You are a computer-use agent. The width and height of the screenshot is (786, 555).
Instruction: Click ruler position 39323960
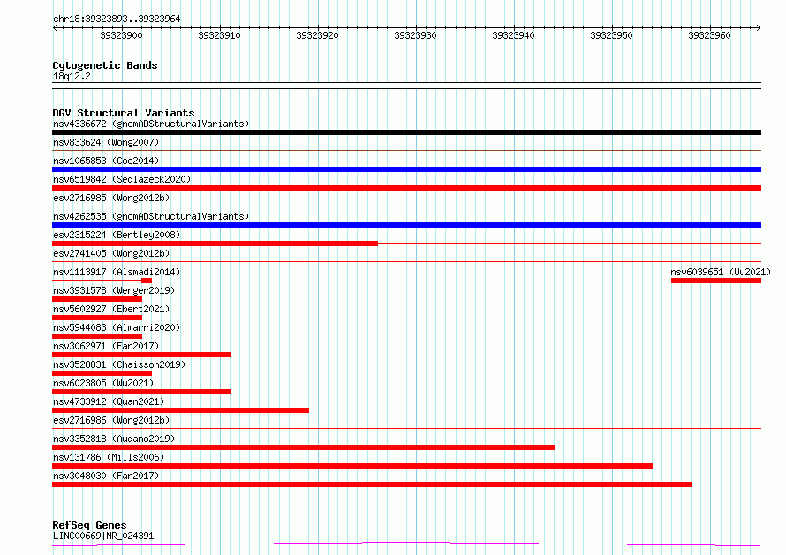[x=709, y=35]
